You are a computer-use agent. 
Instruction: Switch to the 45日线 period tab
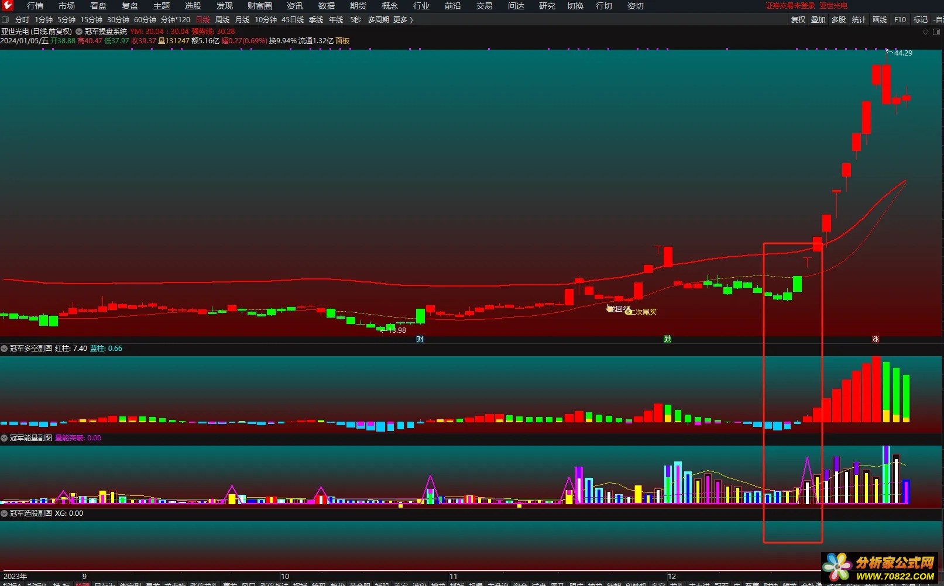click(293, 20)
